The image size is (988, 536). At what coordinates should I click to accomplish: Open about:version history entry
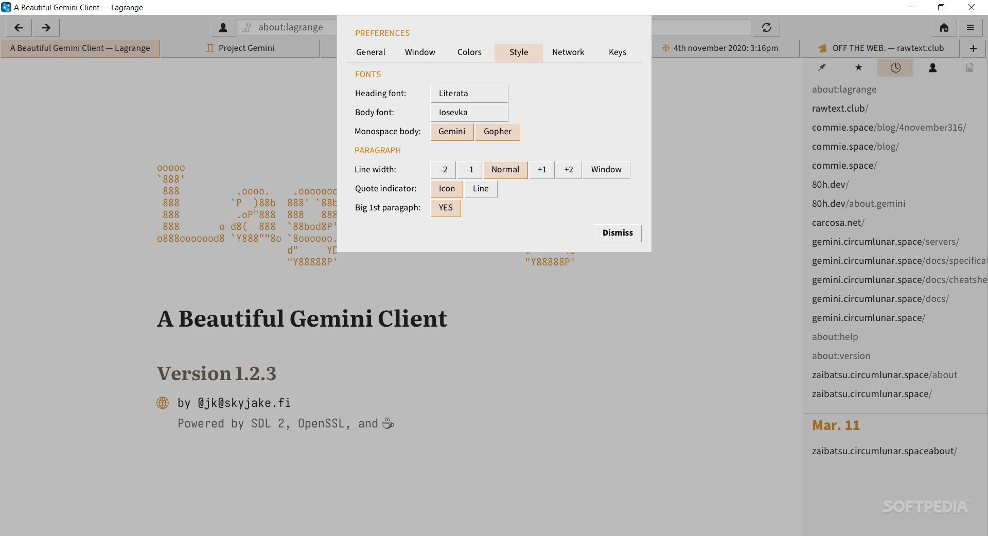pyautogui.click(x=894, y=356)
